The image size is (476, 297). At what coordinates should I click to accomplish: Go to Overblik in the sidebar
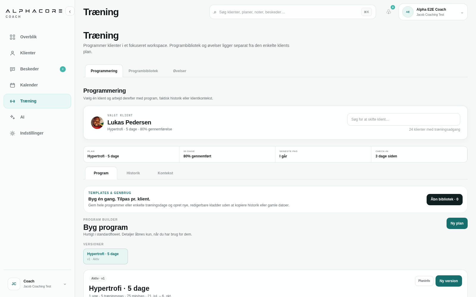pyautogui.click(x=37, y=37)
